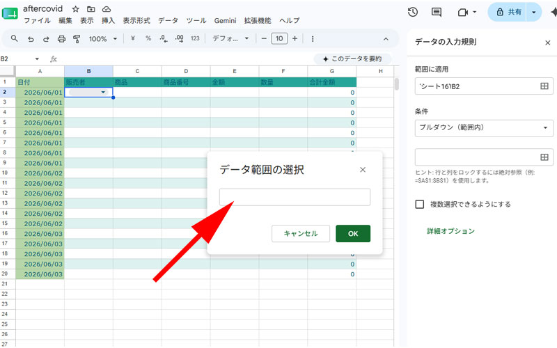Undo the last action

point(31,39)
